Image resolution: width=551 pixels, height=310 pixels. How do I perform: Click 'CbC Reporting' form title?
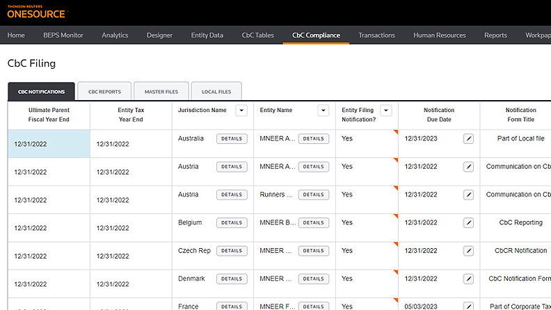click(x=520, y=222)
